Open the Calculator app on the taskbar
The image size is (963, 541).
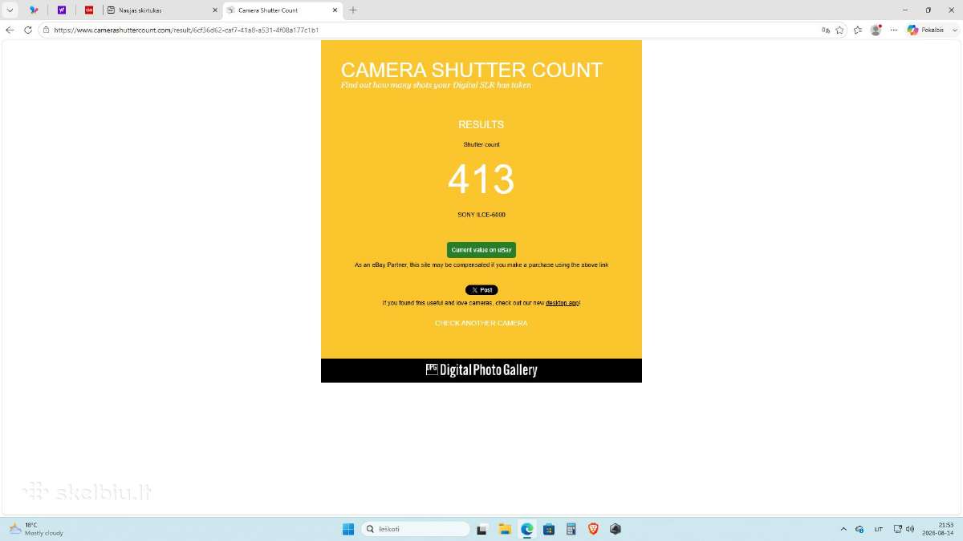(x=571, y=529)
